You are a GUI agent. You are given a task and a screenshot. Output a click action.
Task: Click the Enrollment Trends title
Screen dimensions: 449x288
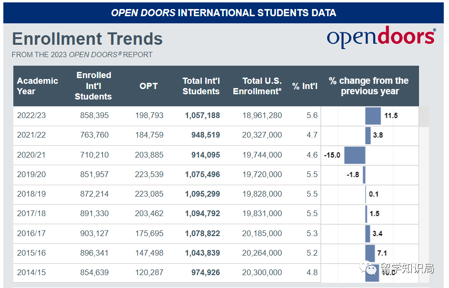click(x=87, y=39)
